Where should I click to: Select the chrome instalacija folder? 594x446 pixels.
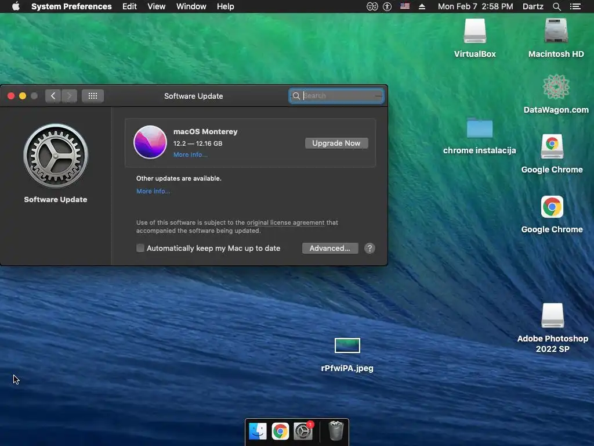[x=480, y=128]
